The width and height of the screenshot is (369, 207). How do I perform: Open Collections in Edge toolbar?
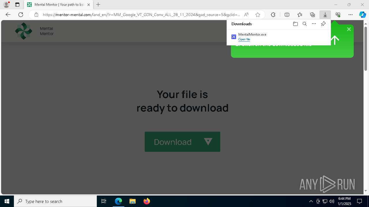pos(312,15)
